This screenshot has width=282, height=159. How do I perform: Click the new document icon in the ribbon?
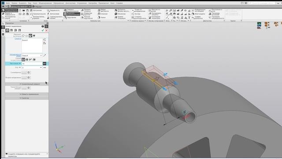pos(20,11)
